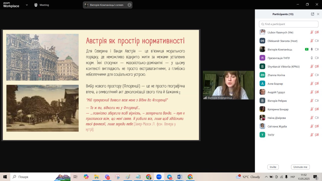Select Вікторія Компанієць's video thumbnail
The image size is (322, 181).
pos(228,85)
